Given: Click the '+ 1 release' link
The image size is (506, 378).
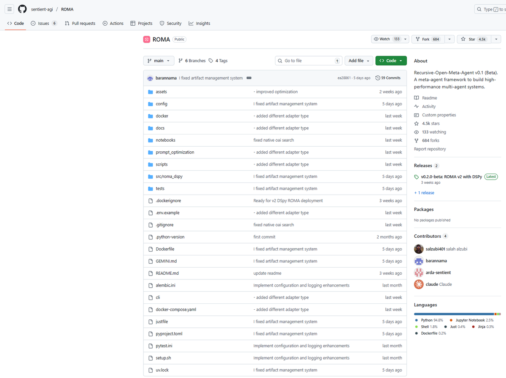Looking at the screenshot, I should pos(424,193).
